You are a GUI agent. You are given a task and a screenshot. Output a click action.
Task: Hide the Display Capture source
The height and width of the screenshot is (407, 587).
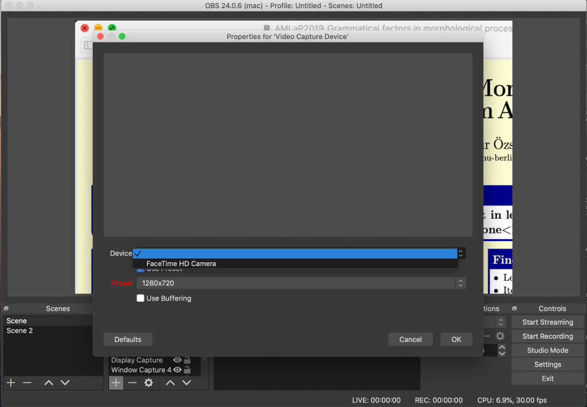point(177,360)
